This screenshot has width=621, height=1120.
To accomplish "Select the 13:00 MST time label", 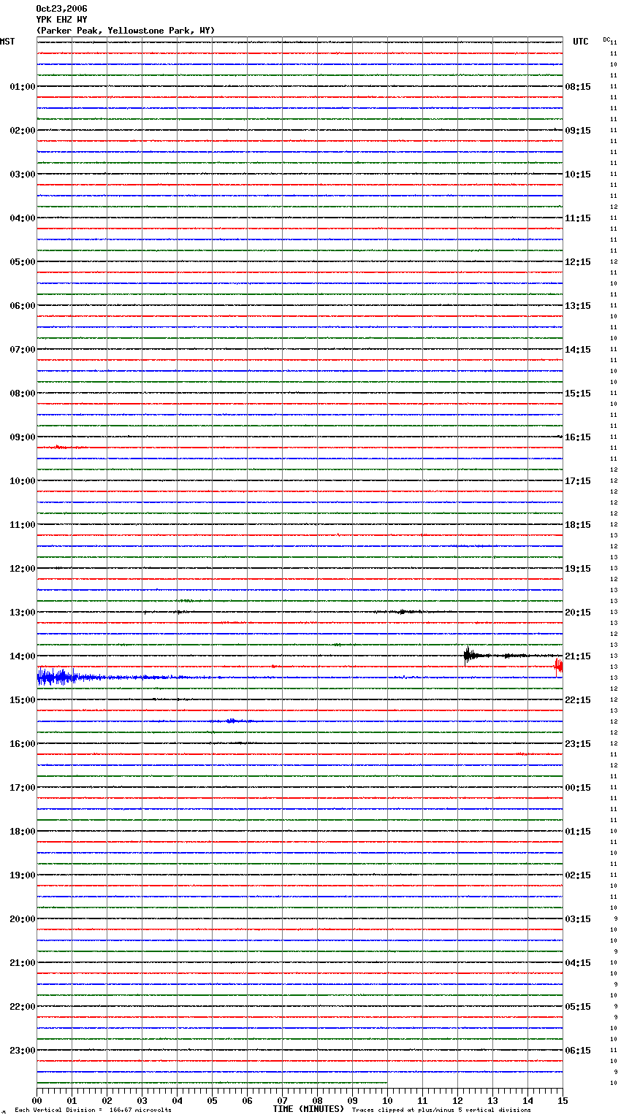I will click(x=23, y=613).
